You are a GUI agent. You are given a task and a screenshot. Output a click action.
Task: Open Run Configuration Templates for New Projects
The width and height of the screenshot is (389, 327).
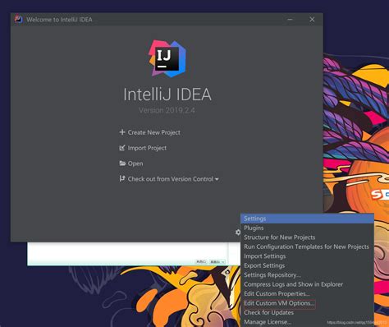307,246
